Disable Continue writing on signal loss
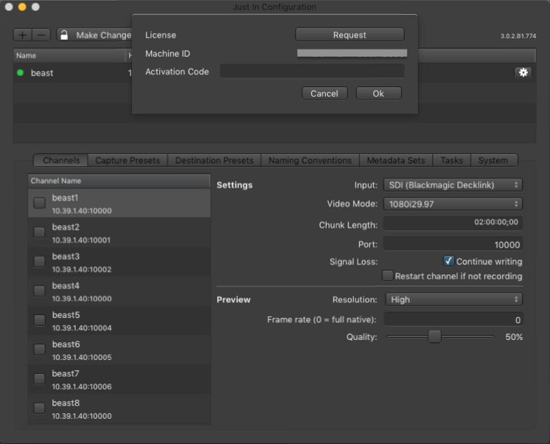This screenshot has width=550, height=444. 448,261
